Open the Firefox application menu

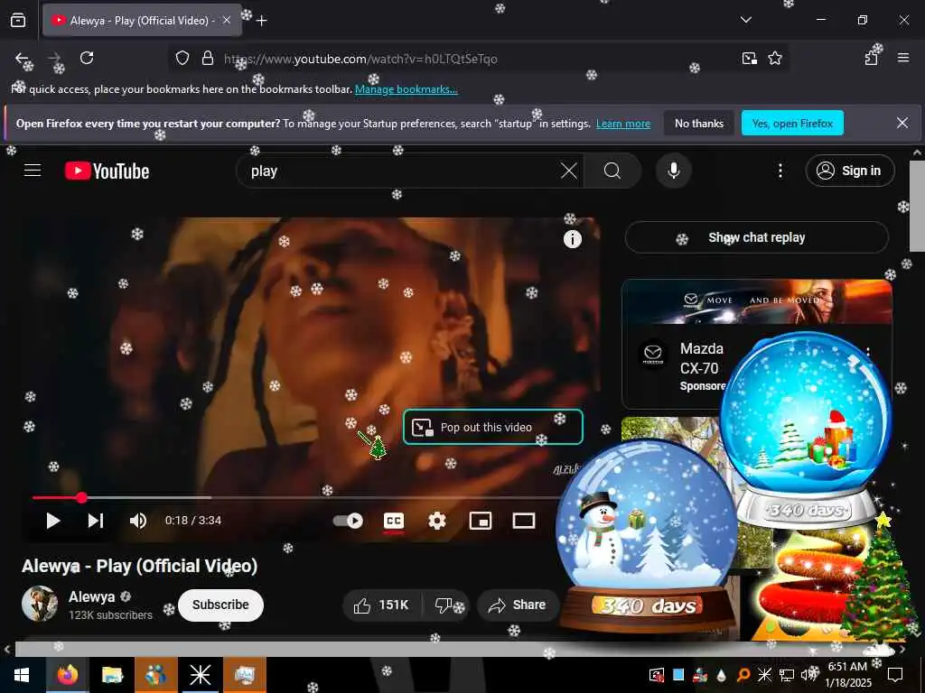tap(903, 59)
